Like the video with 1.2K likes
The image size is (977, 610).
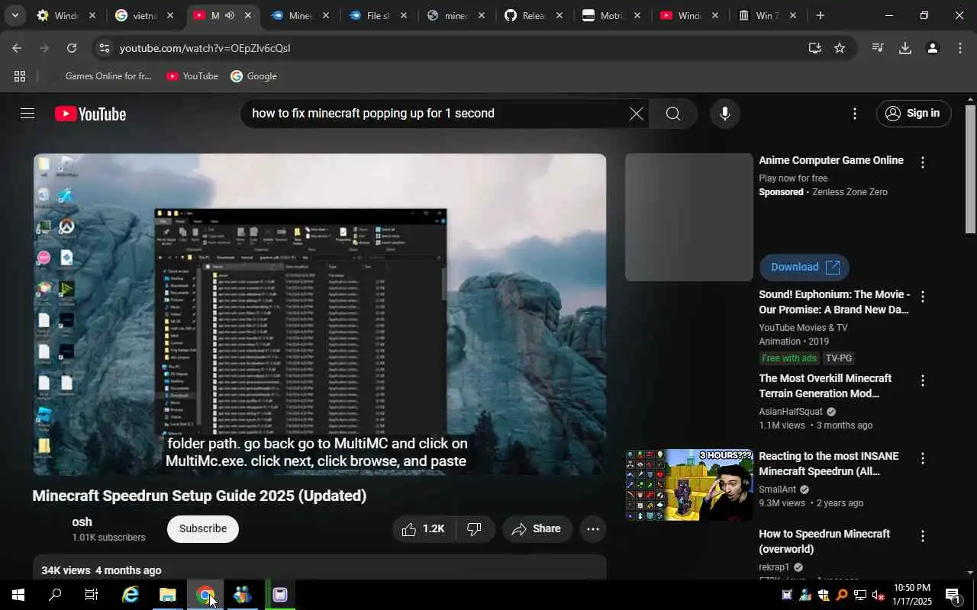424,528
